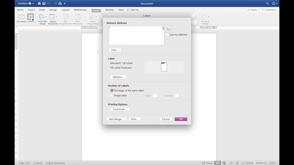This screenshot has height=165, width=294.
Task: Open the Quick Access Toolbar customize arrow
Action: (65, 4)
